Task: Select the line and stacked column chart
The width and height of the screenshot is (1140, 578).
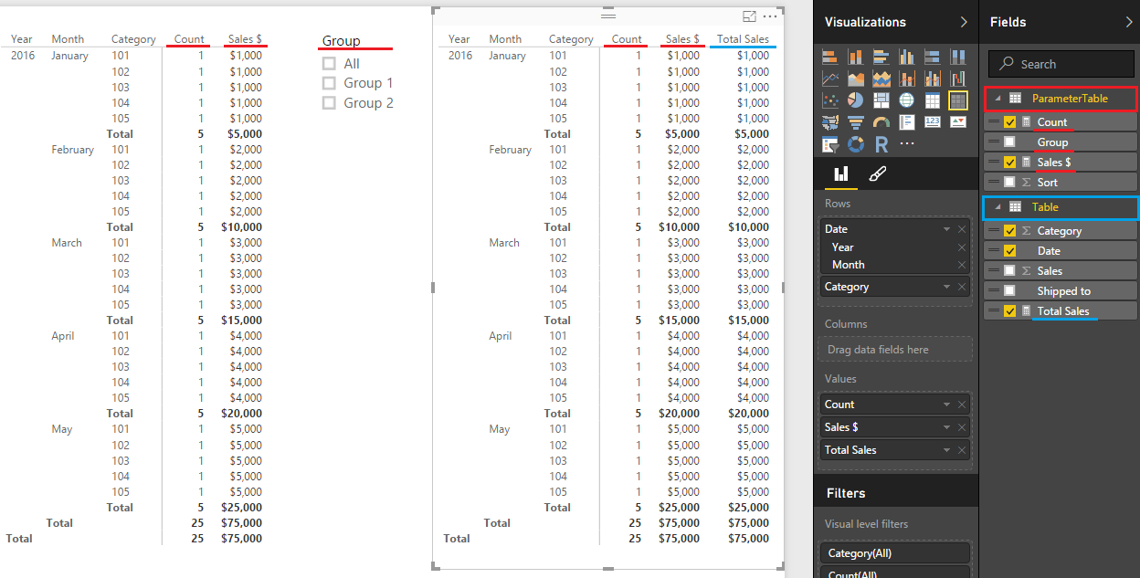Action: (907, 79)
